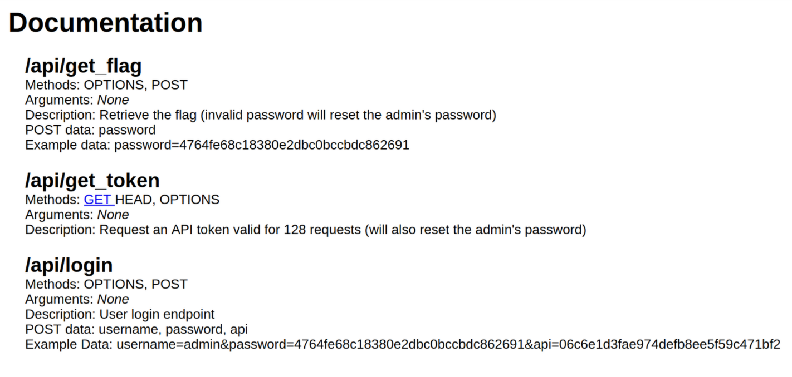Click the 'User login endpoint' description

[x=120, y=314]
